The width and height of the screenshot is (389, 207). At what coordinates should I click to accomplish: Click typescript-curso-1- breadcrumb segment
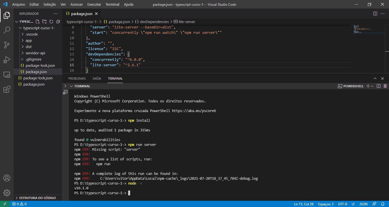click(x=82, y=22)
